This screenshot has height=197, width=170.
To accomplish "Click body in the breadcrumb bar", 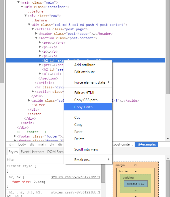I will 22,145.
